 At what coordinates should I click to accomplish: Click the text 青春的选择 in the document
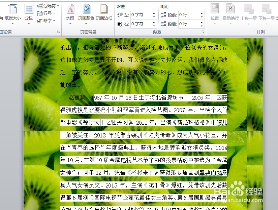click(x=86, y=148)
